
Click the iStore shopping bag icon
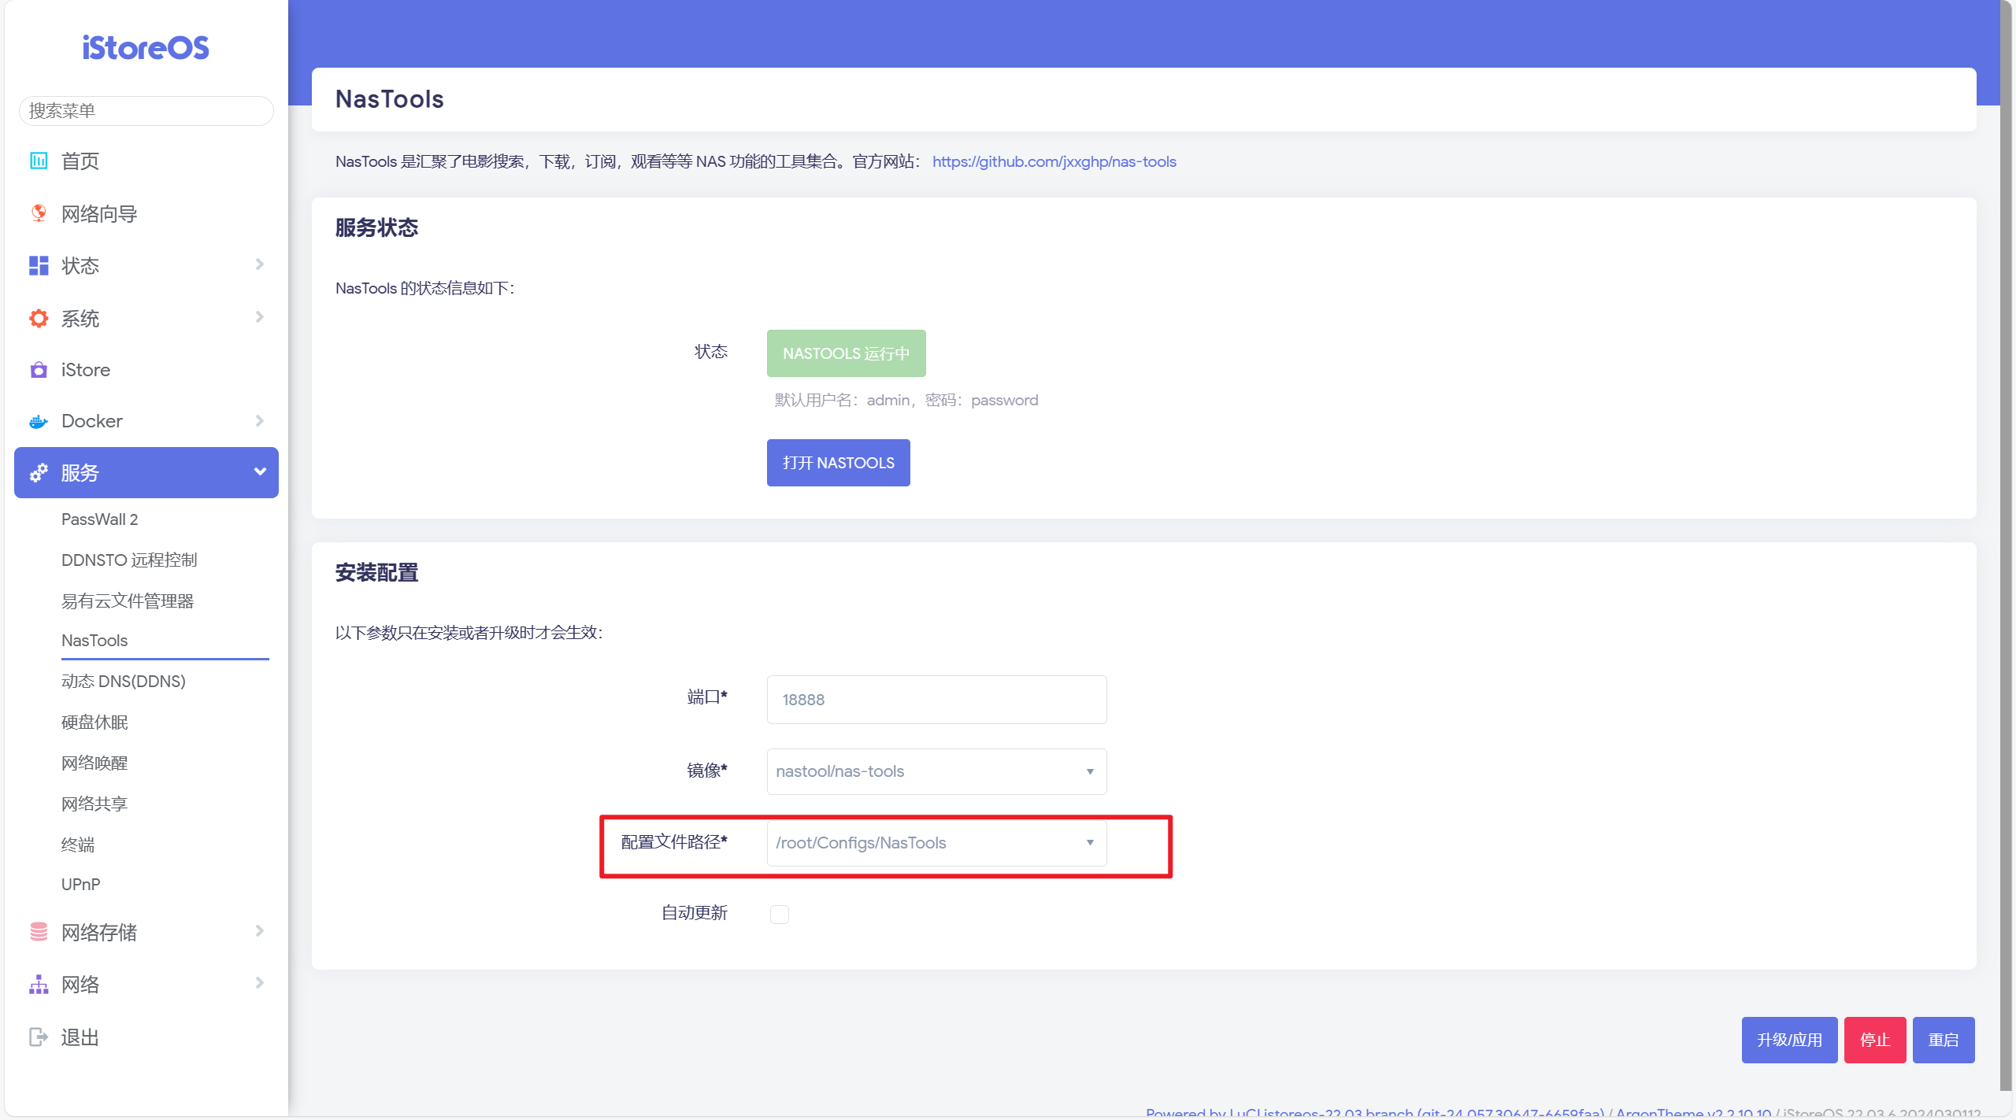pyautogui.click(x=38, y=370)
